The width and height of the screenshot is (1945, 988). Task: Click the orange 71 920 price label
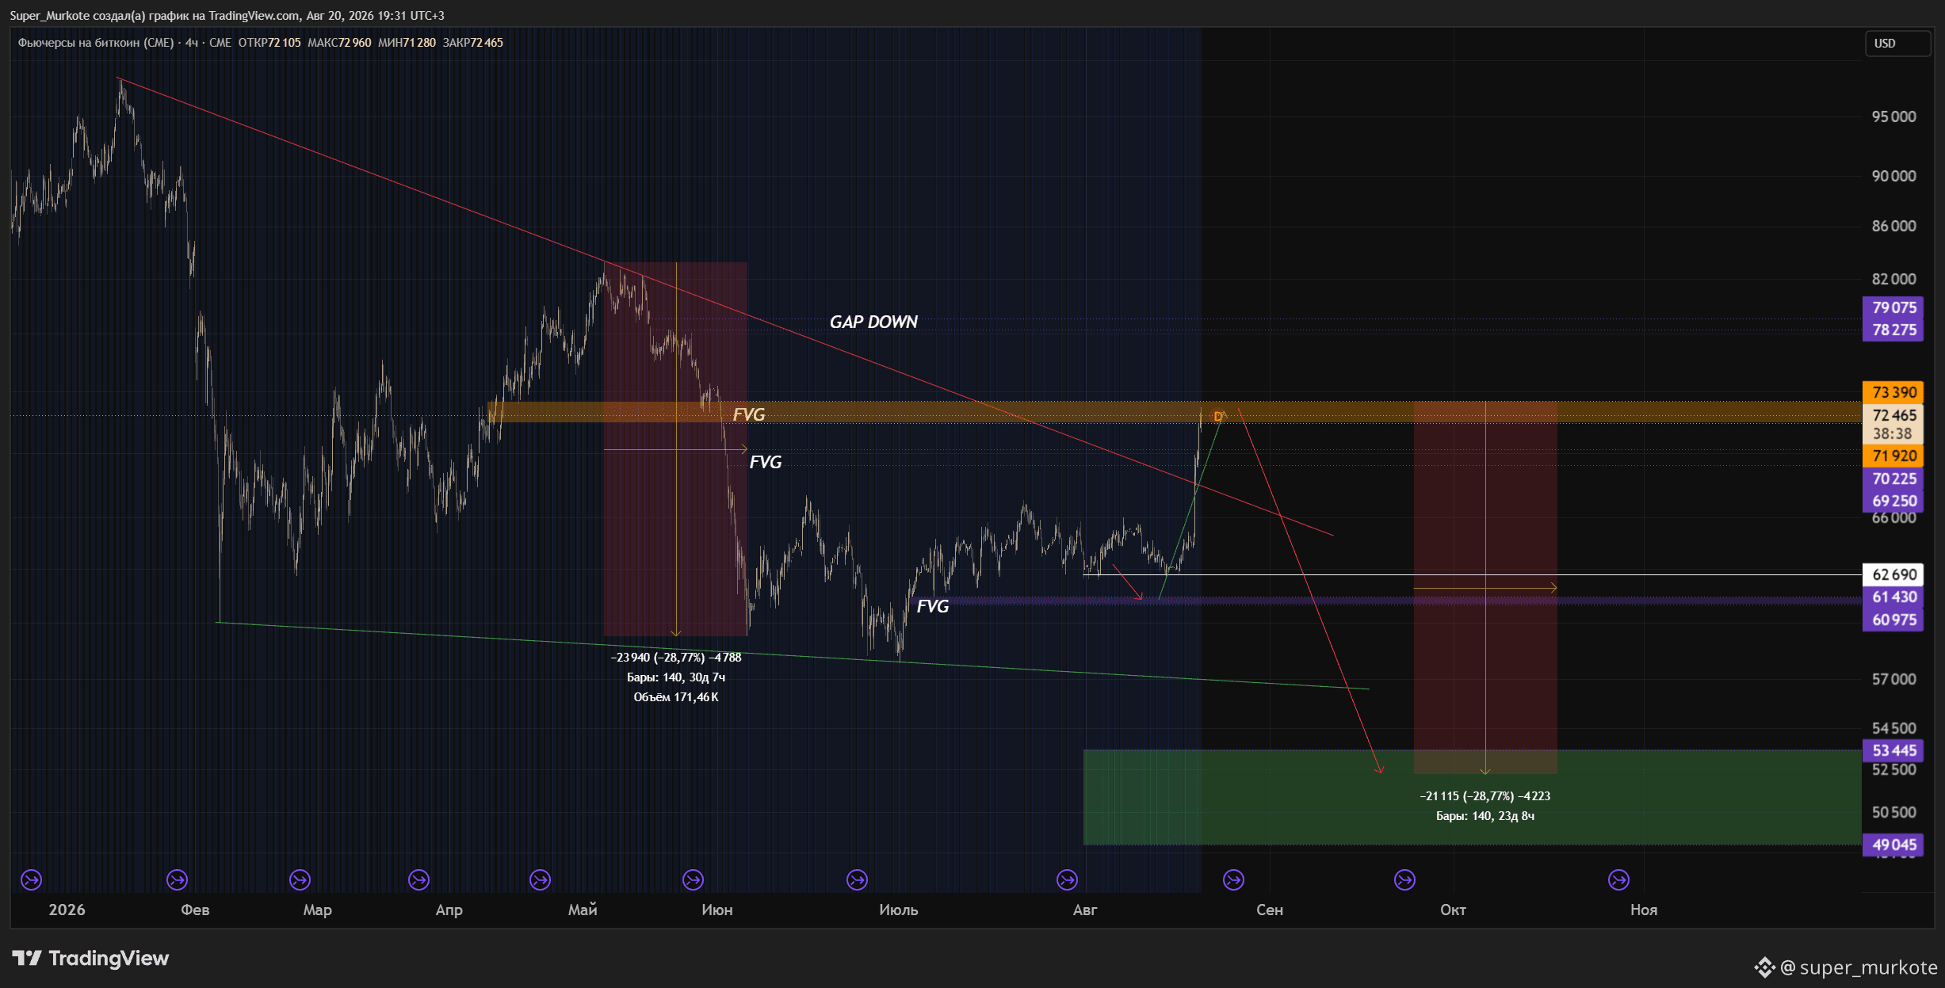[1893, 456]
